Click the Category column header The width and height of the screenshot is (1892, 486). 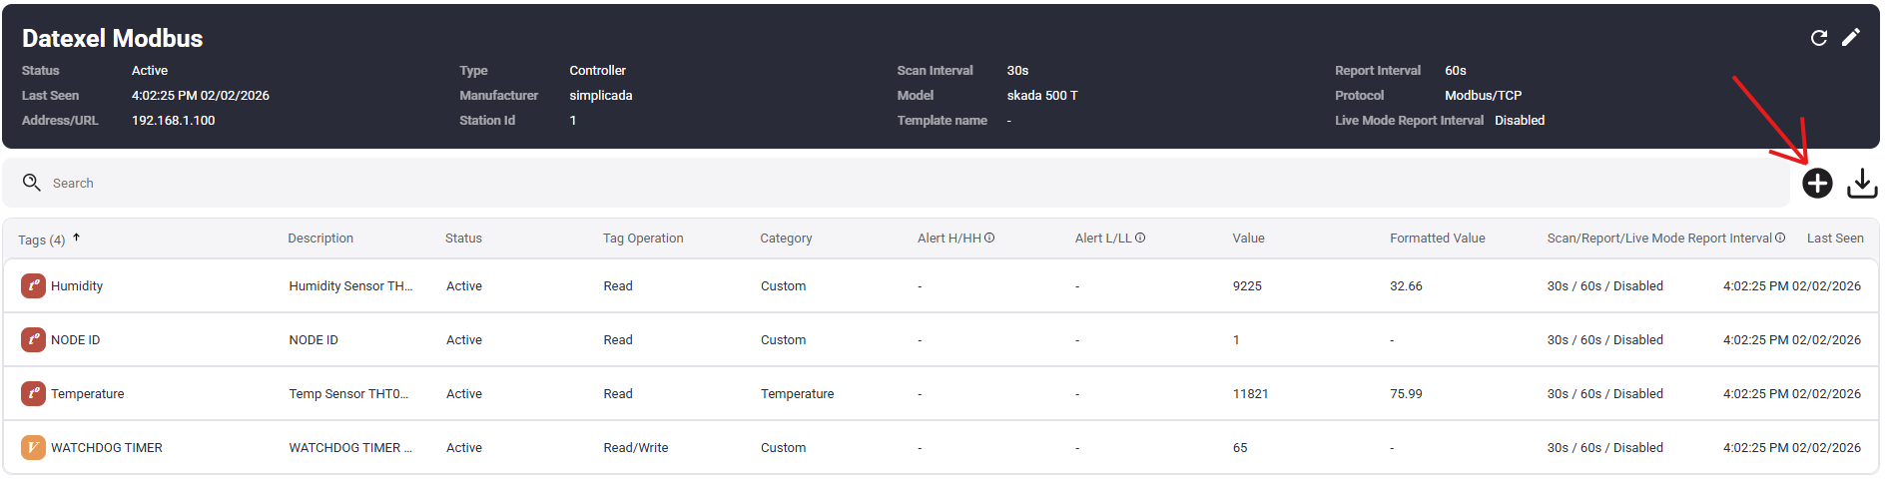pyautogui.click(x=786, y=239)
